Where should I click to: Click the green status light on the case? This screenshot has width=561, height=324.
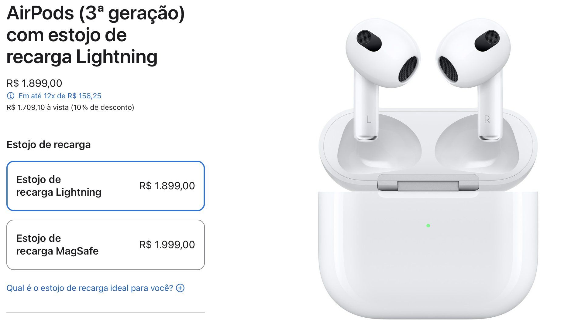point(428,225)
